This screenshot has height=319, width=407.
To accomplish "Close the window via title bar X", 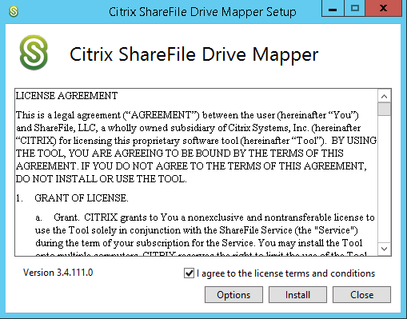I will pos(383,9).
